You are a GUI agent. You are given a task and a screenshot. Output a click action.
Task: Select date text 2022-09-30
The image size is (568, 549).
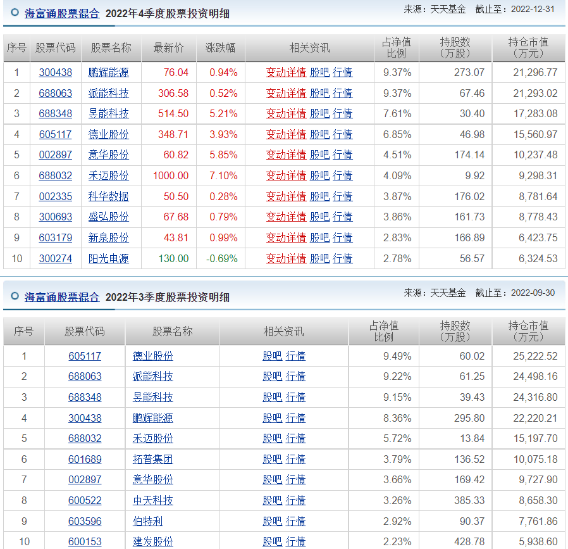point(533,293)
